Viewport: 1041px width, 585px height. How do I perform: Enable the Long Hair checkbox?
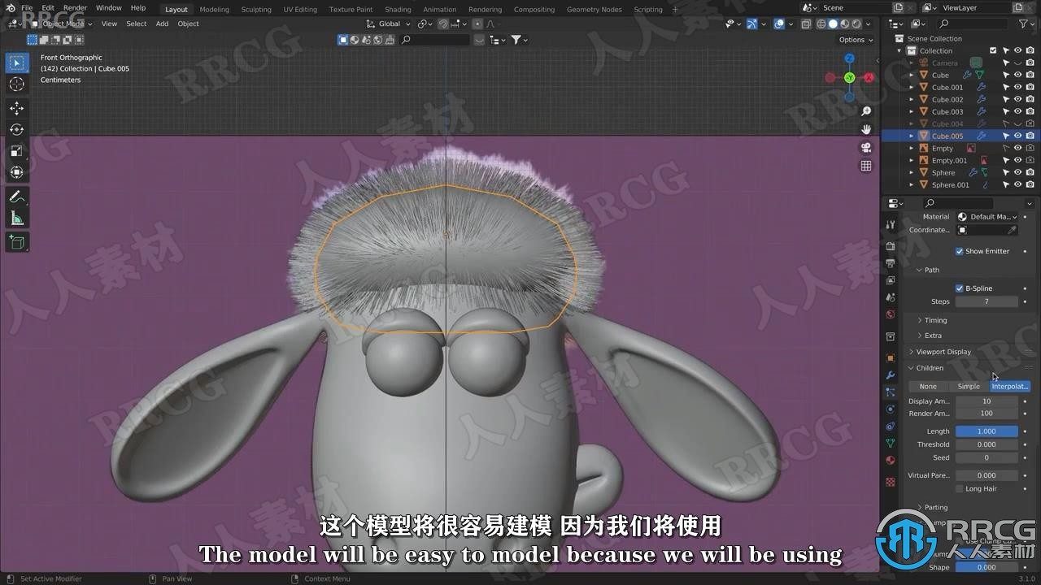pos(960,489)
